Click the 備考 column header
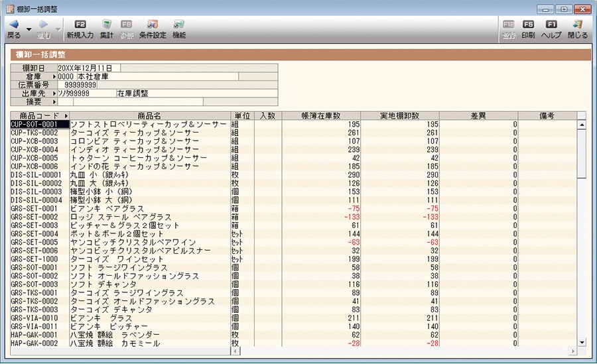Viewport: 597px width, 364px height. click(547, 116)
